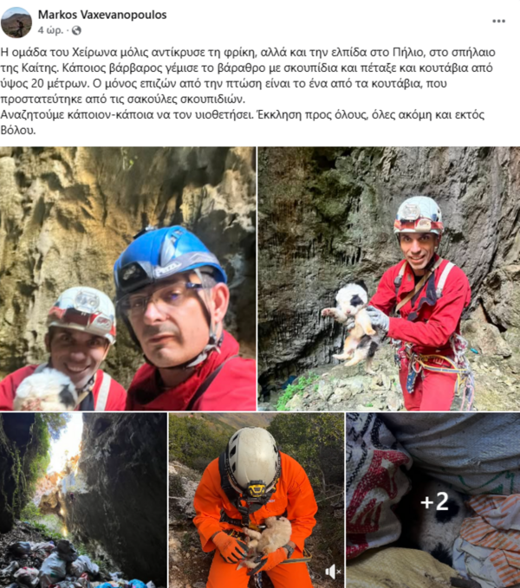The height and width of the screenshot is (588, 520).
Task: Open the +2 more photos thumbnail
Action: coord(433,501)
